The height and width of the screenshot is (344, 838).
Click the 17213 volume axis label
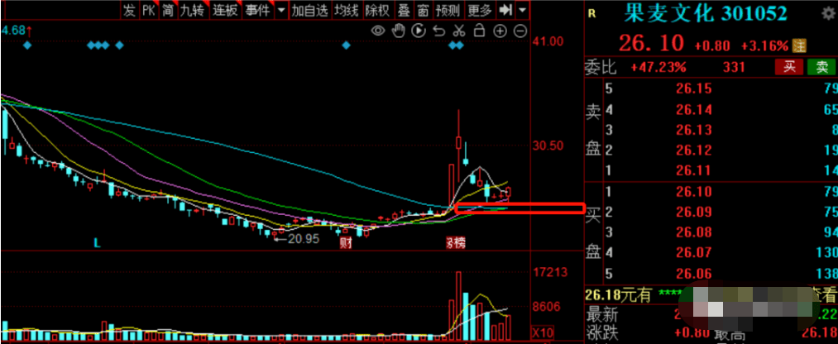pos(550,273)
